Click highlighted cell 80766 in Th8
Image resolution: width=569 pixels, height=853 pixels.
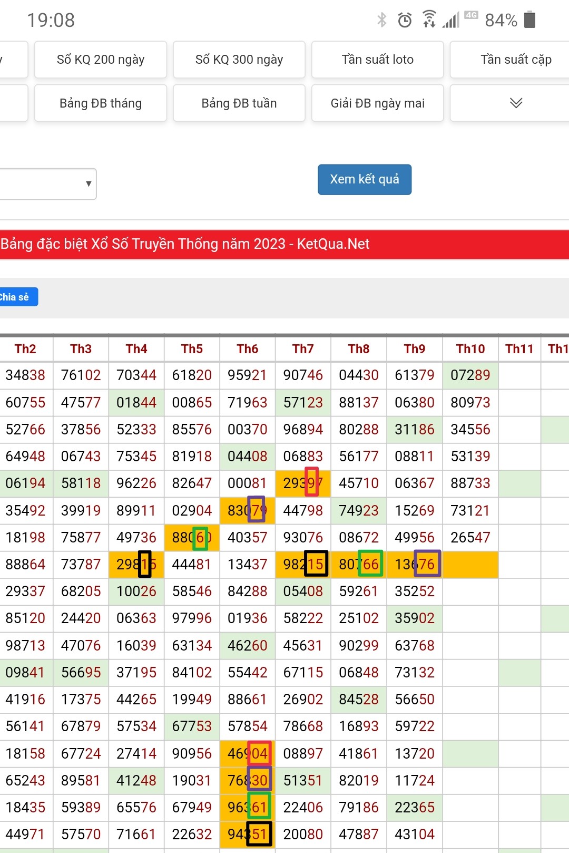point(359,565)
